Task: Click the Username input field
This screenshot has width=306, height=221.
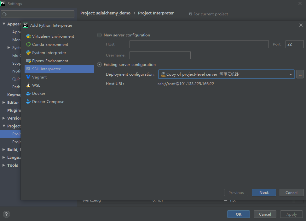Action: (160, 55)
